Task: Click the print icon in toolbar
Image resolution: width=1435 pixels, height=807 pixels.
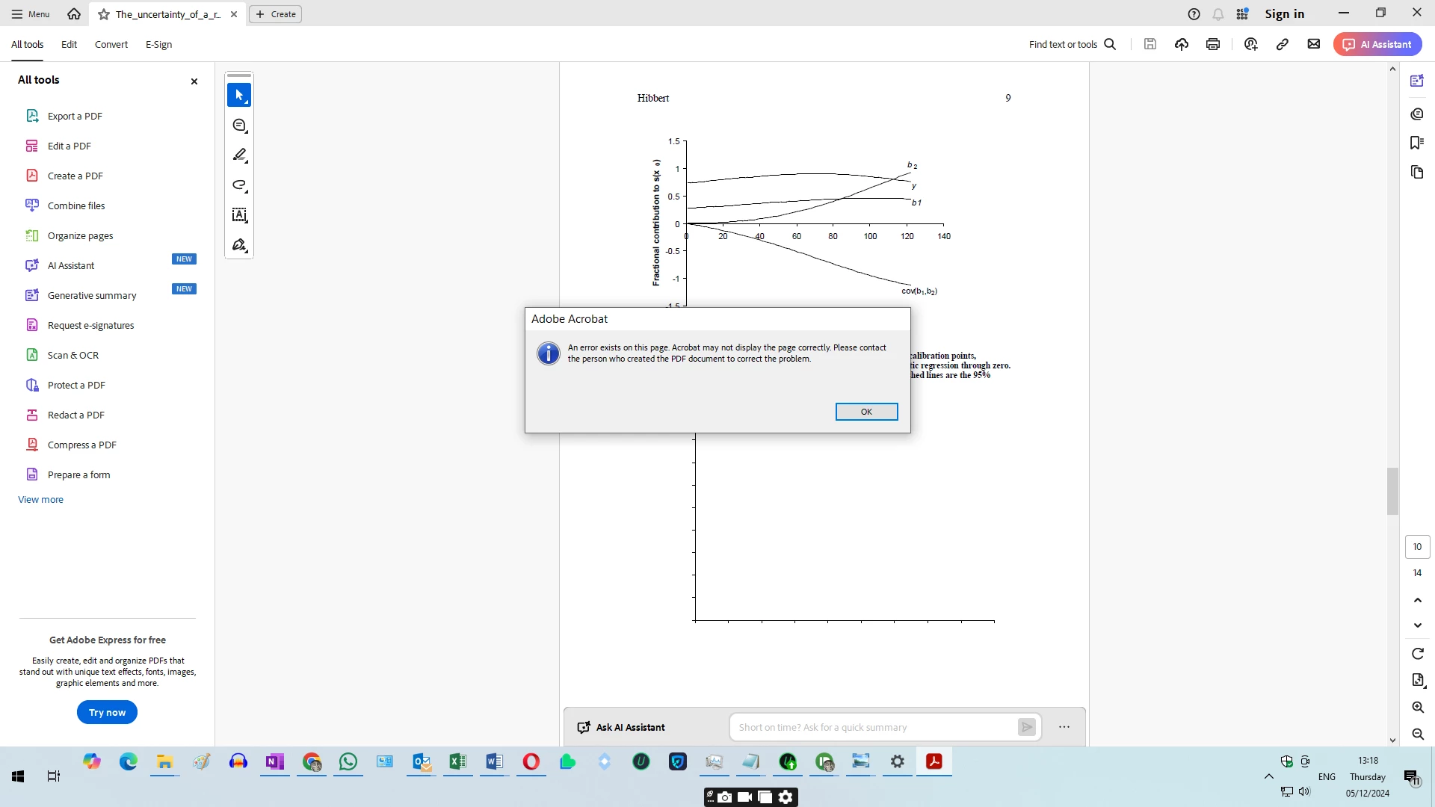Action: click(1213, 44)
